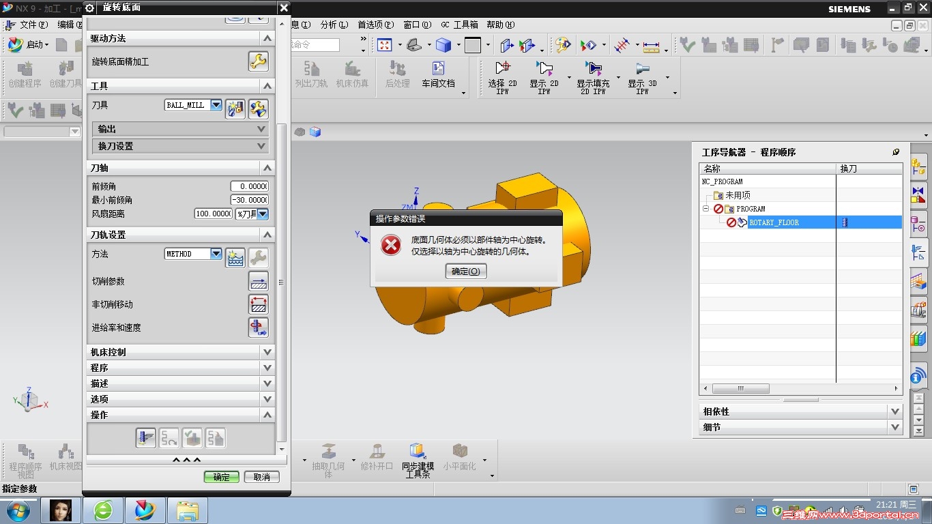
Task: Click the pin icon of 工序导航器 panel
Action: (896, 152)
